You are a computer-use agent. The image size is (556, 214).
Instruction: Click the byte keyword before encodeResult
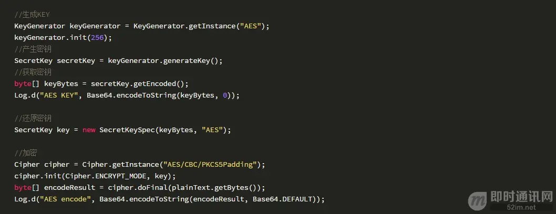23,187
